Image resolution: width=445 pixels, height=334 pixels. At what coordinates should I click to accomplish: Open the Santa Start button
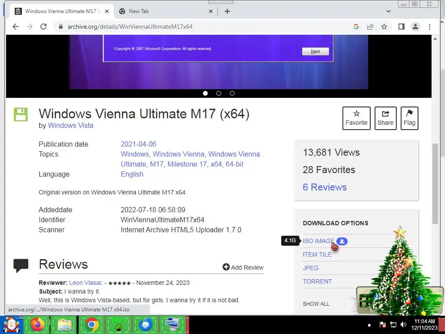(x=11, y=325)
